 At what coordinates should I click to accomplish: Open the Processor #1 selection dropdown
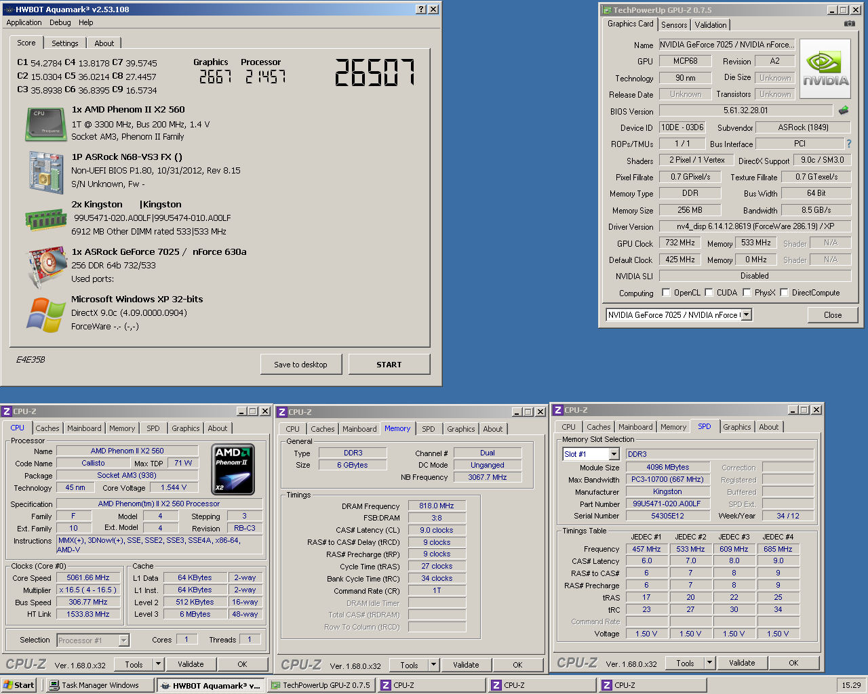(x=124, y=640)
